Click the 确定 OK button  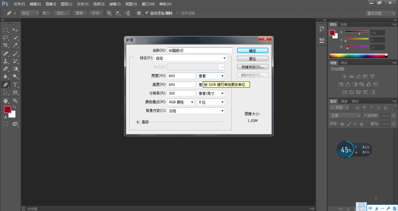click(253, 50)
